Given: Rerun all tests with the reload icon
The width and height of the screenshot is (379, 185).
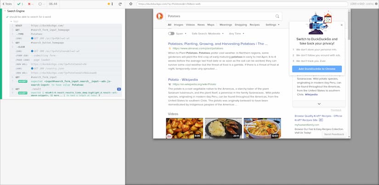Looking at the screenshot, I should [120, 4].
